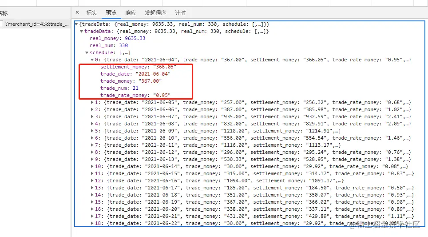428x237 pixels.
Task: Open the 标头 tab
Action: pos(91,12)
